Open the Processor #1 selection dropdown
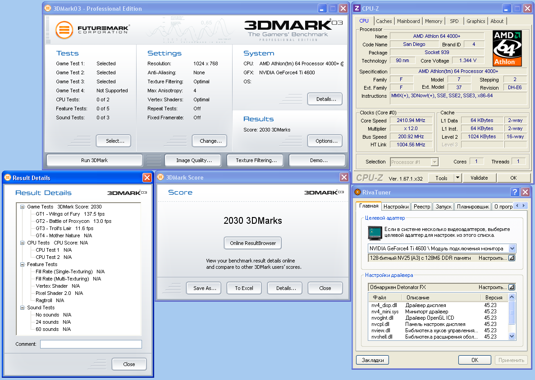Image resolution: width=535 pixels, height=380 pixels. pyautogui.click(x=434, y=162)
